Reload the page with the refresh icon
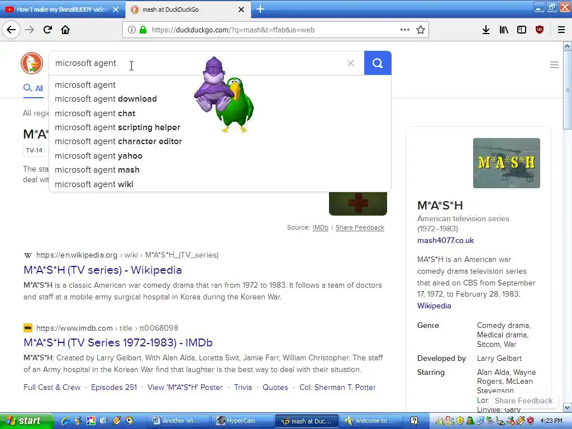 [x=47, y=30]
